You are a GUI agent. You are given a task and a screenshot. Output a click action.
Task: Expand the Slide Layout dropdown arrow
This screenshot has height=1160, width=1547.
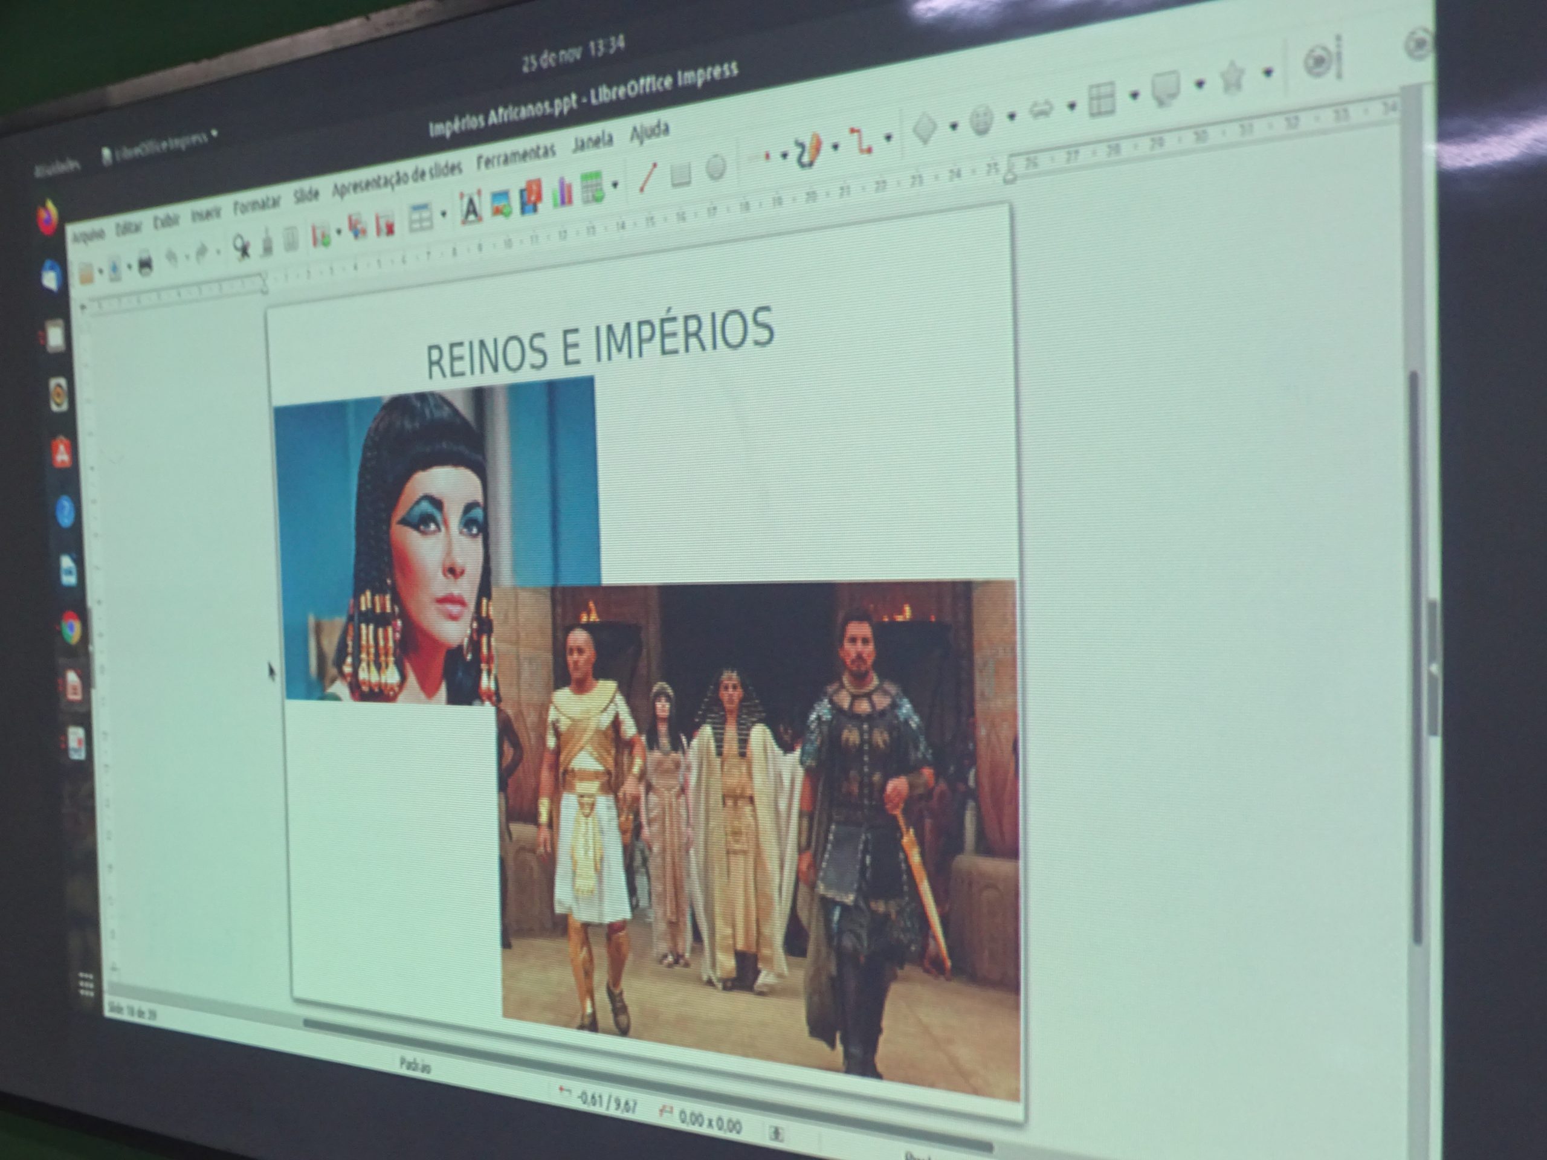pyautogui.click(x=444, y=213)
